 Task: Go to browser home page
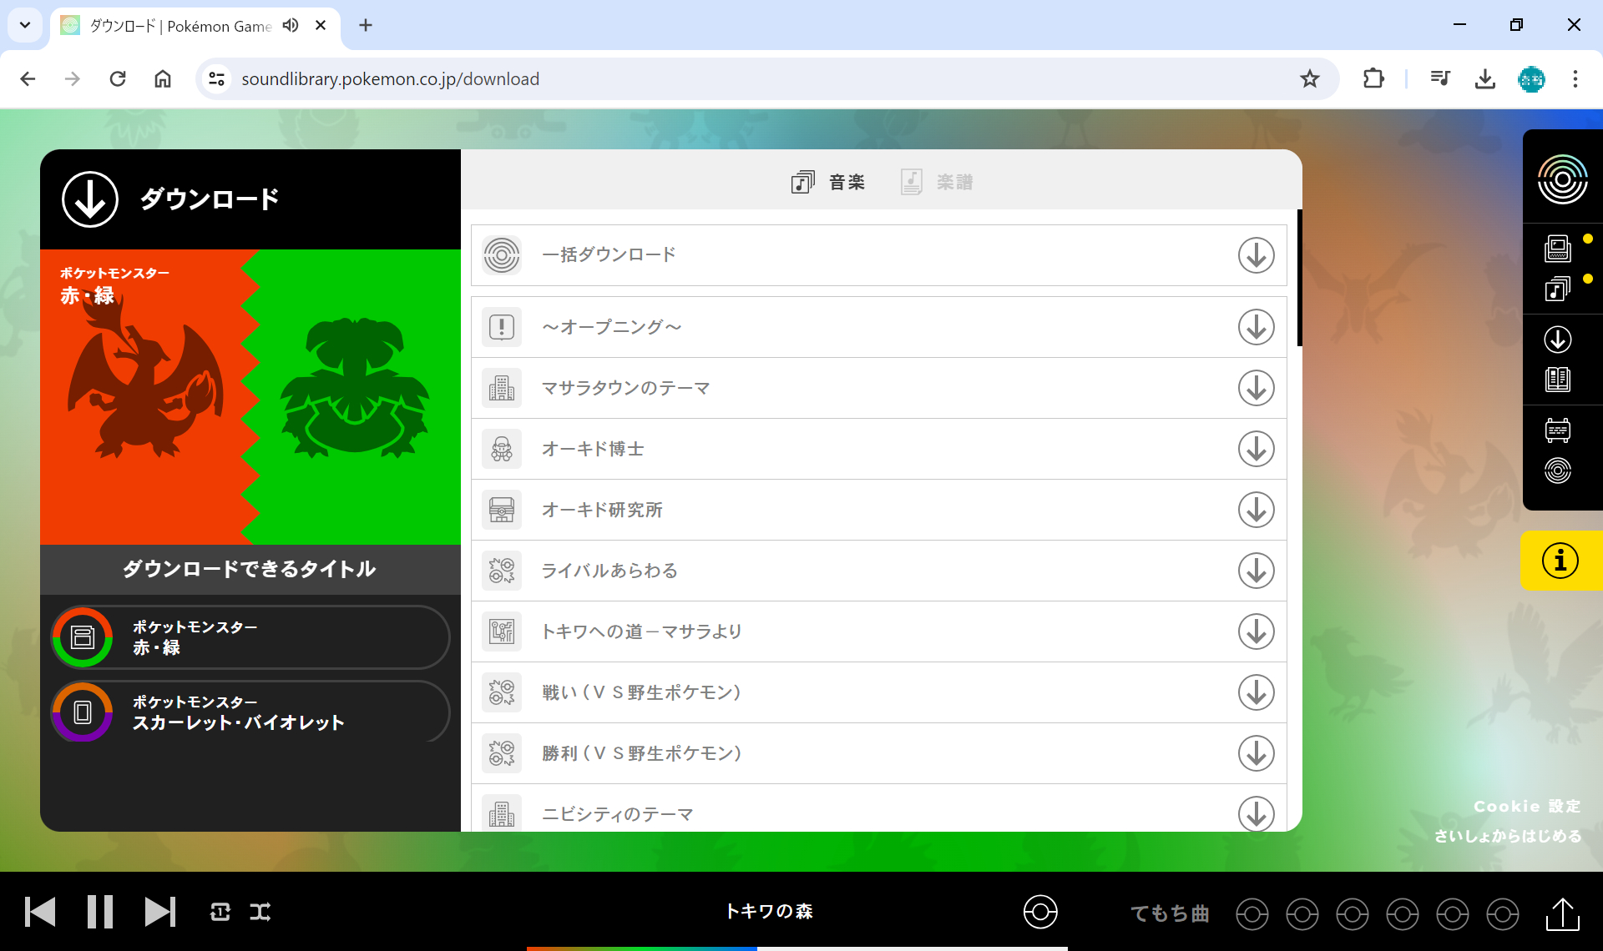pyautogui.click(x=163, y=79)
